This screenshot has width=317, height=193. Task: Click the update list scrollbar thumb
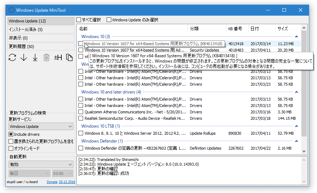[x=304, y=84]
